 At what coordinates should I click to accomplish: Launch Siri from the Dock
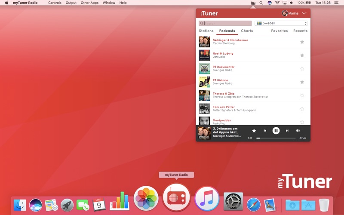(x=36, y=206)
